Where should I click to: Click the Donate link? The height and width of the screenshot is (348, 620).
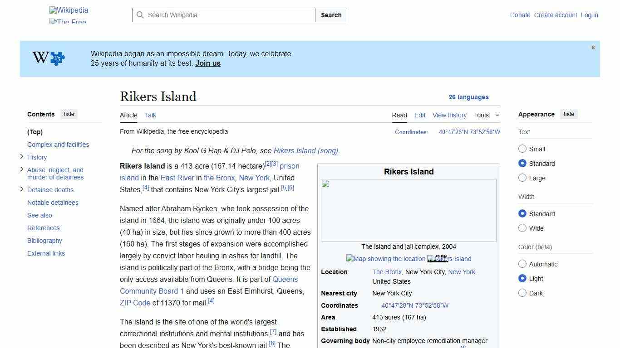520,15
